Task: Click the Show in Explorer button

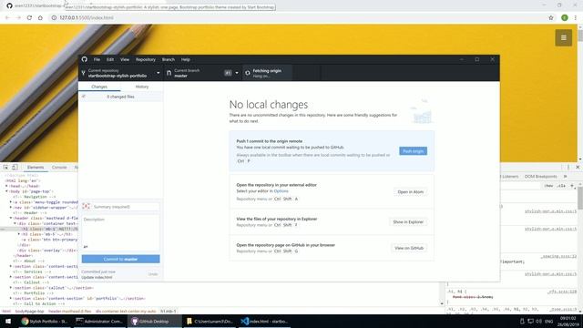Action: [408, 222]
